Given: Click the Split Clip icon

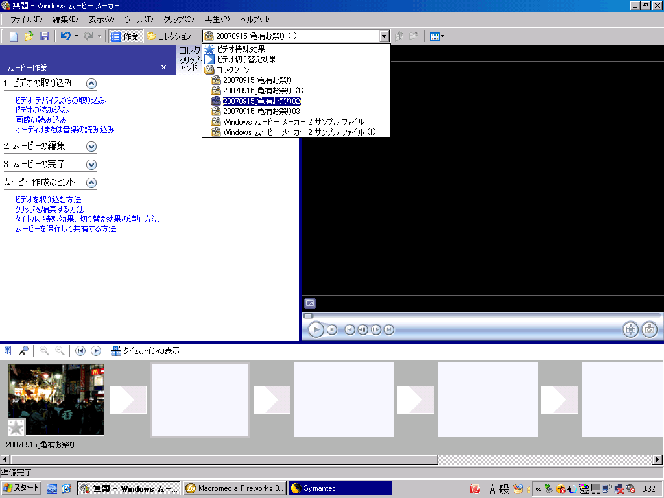Looking at the screenshot, I should point(630,329).
